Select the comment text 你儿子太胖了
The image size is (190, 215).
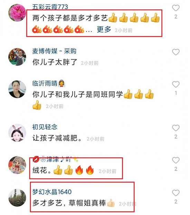[55, 62]
